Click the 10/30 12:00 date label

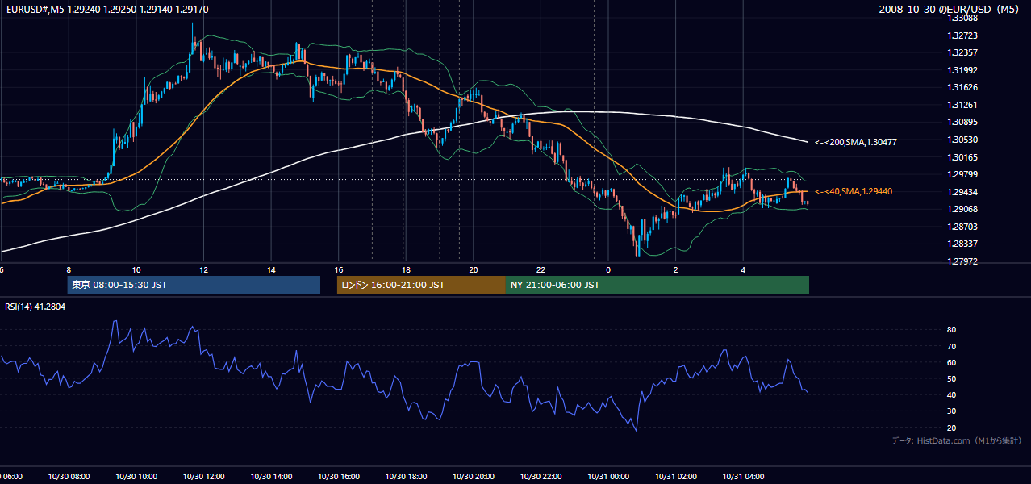(x=204, y=477)
